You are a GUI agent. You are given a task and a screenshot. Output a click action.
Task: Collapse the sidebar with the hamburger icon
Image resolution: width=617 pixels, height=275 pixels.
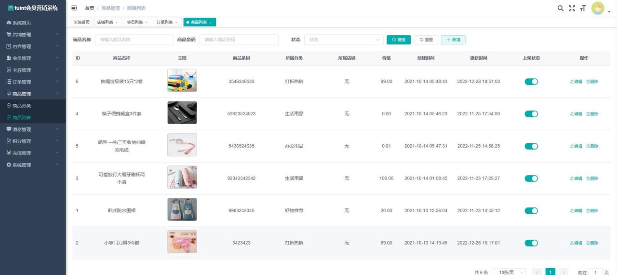pos(74,8)
